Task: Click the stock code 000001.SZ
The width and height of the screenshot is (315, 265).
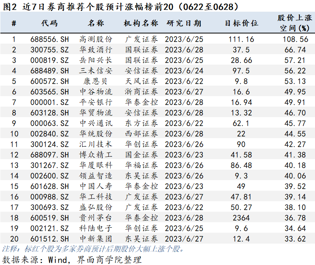Action: pyautogui.click(x=50, y=102)
